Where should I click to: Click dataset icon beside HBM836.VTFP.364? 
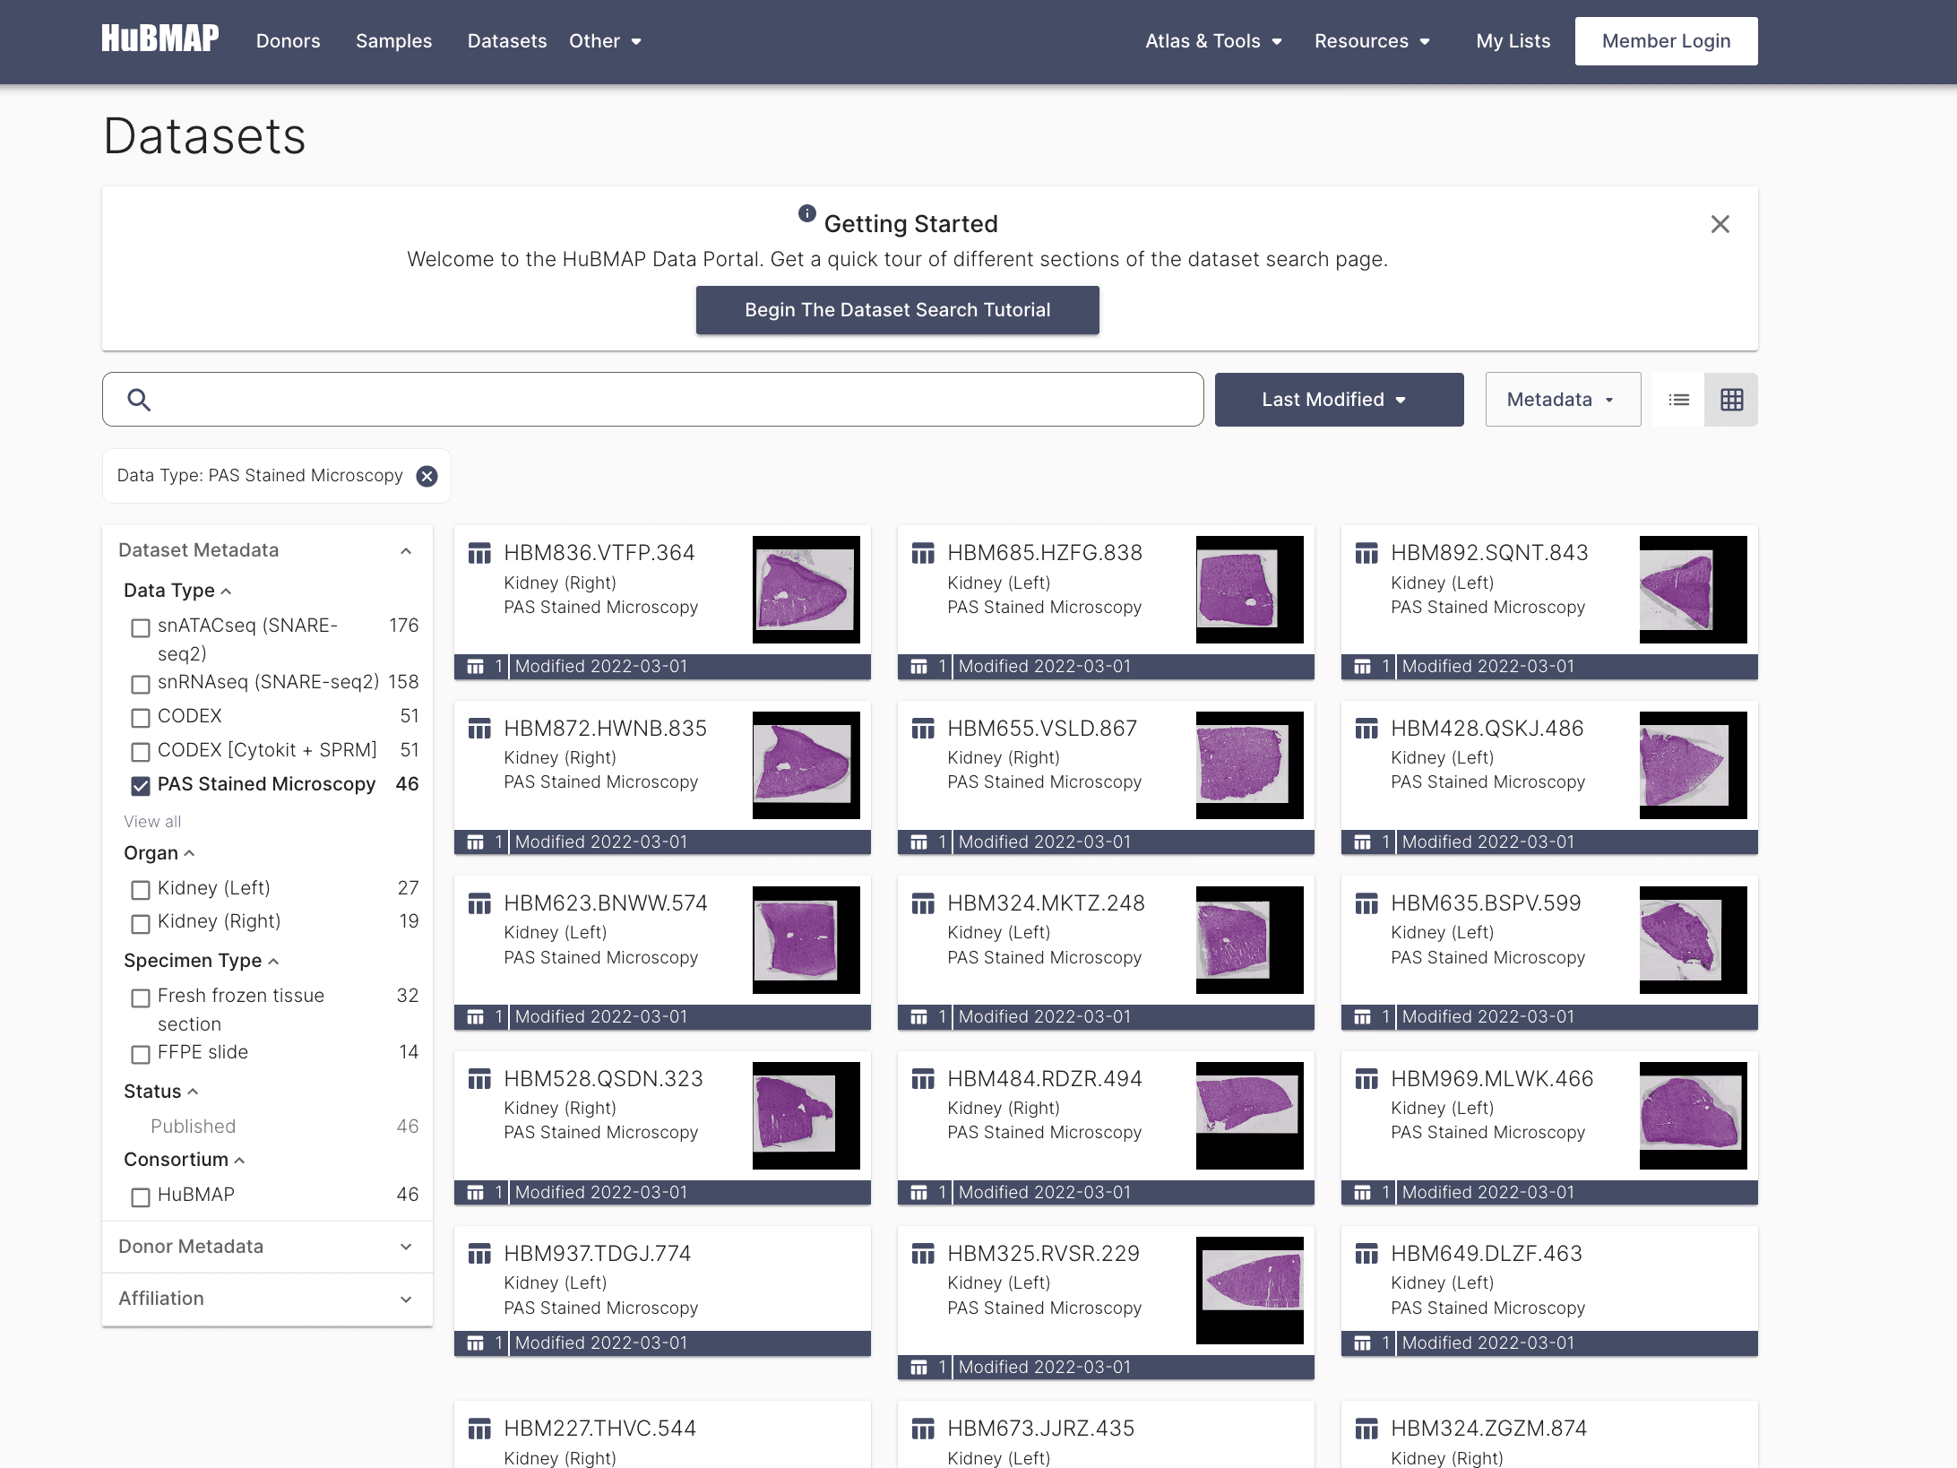[x=479, y=554]
